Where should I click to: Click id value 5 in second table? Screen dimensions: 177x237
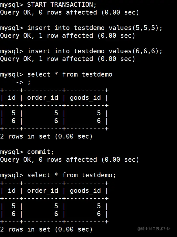coord(14,206)
